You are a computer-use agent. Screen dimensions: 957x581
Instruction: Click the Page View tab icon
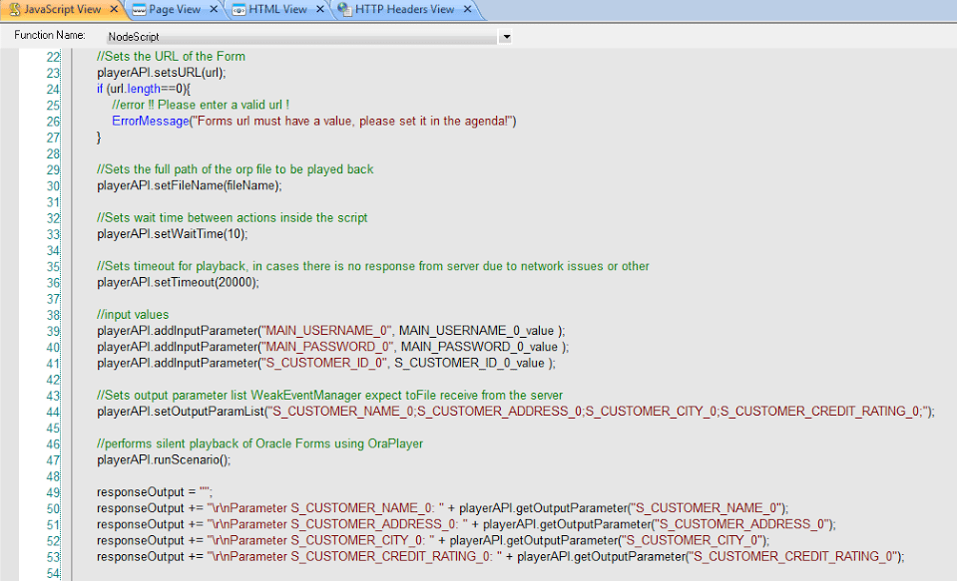click(139, 10)
